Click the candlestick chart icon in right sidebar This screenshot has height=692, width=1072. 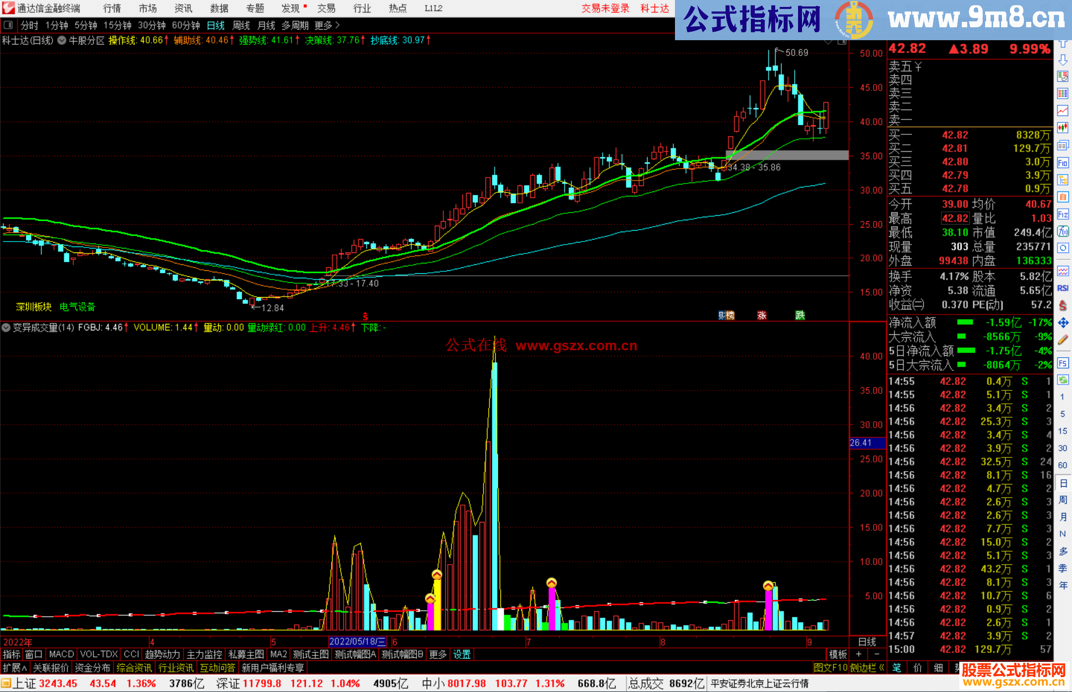pos(1063,128)
